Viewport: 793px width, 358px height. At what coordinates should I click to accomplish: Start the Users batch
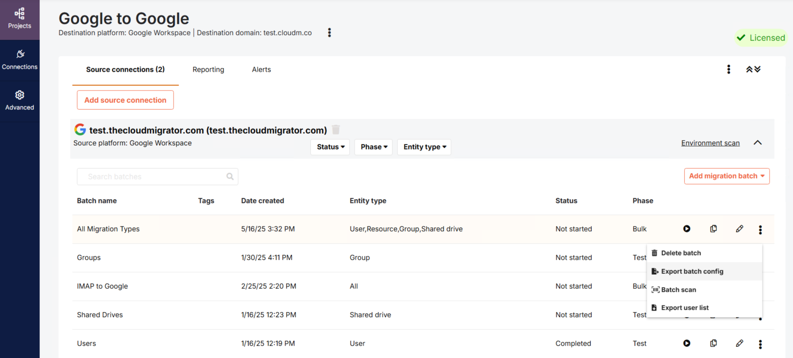coord(687,343)
